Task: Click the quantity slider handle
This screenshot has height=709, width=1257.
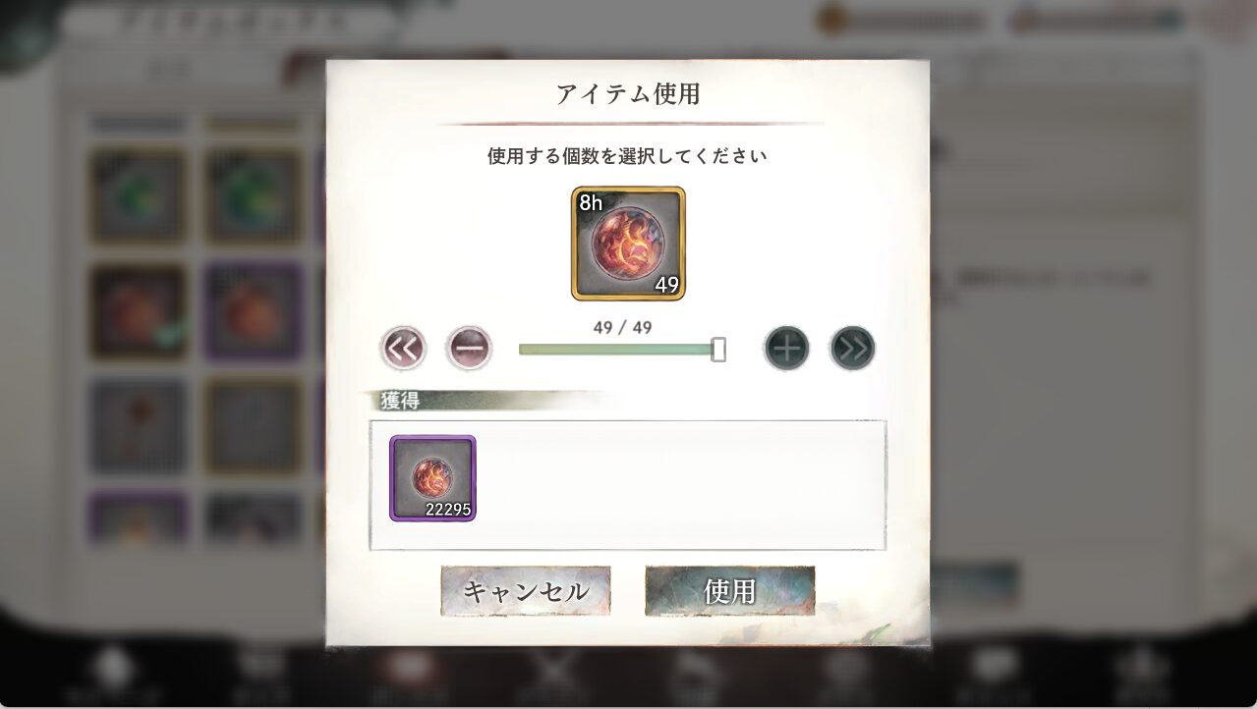Action: point(718,350)
